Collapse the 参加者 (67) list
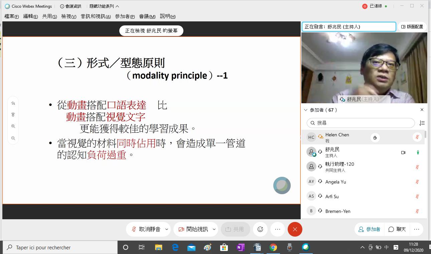Image resolution: width=431 pixels, height=254 pixels. point(306,110)
